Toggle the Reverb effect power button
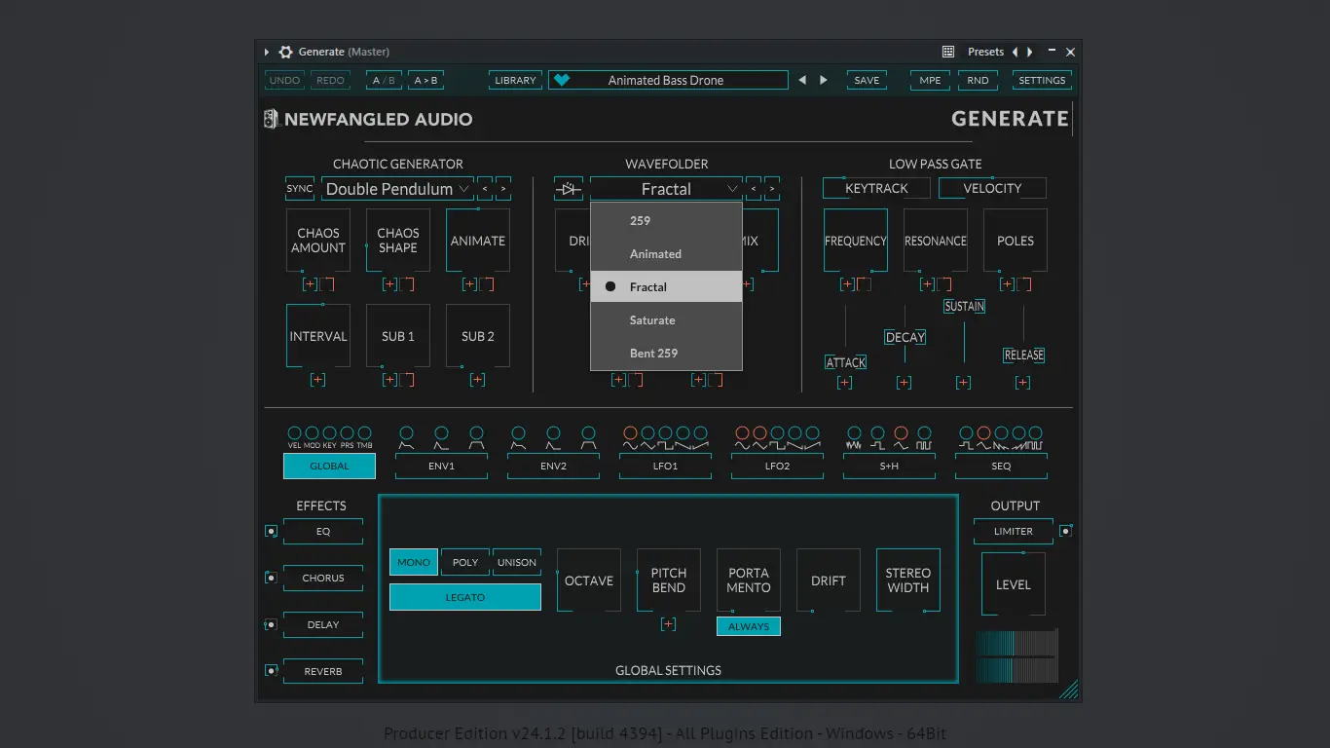Screen dimensions: 1330x748 tap(271, 671)
